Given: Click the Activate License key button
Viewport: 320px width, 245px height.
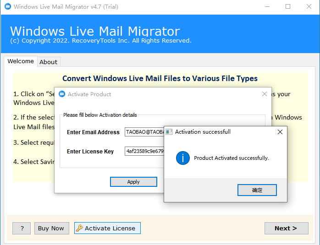Looking at the screenshot, I should point(107,228).
